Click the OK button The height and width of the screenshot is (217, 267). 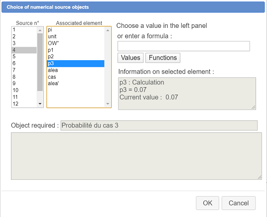(207, 203)
